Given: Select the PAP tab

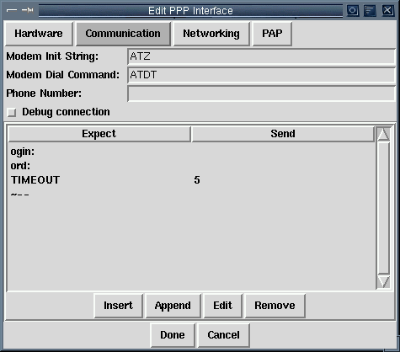Looking at the screenshot, I should point(272,34).
